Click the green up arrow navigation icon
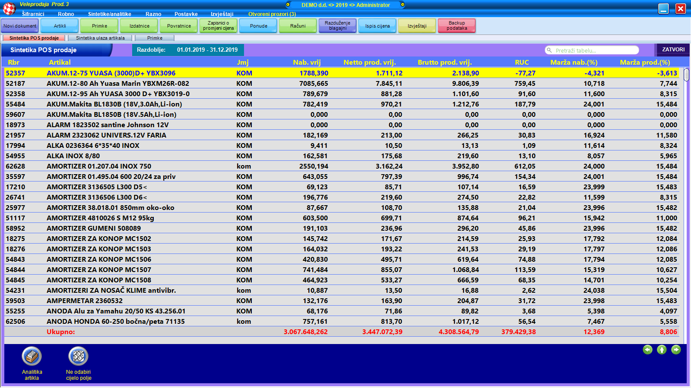The image size is (691, 388). pos(662,350)
